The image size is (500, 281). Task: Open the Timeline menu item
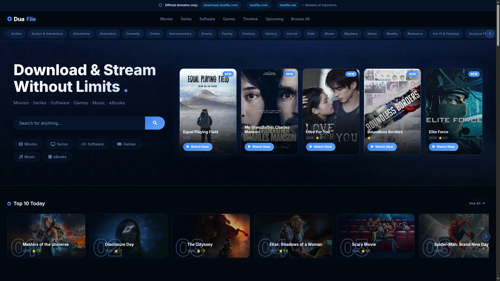coord(250,19)
